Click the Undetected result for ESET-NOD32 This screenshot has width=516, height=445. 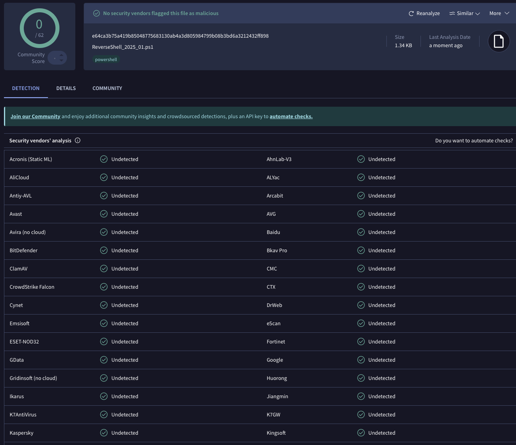point(125,342)
